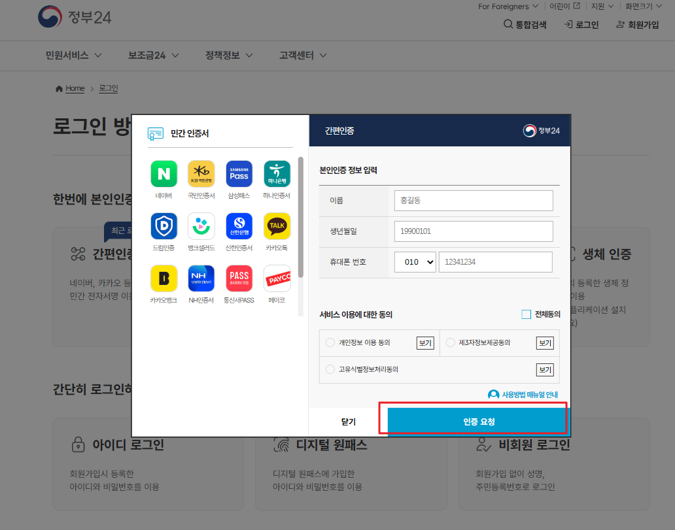This screenshot has width=675, height=530.
Task: Choose the 하나인증서 certificate icon
Action: pyautogui.click(x=276, y=173)
